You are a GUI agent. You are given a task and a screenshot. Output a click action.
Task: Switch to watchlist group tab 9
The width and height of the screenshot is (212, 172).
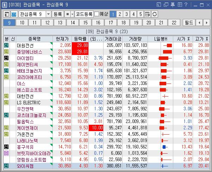[x=9, y=23]
